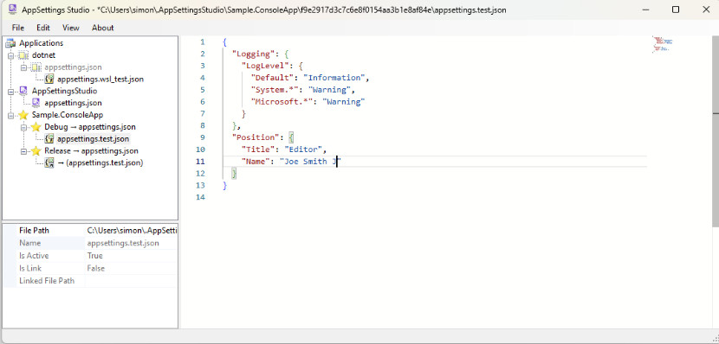Click the dotnet folder icon
The width and height of the screenshot is (719, 344).
(x=23, y=55)
